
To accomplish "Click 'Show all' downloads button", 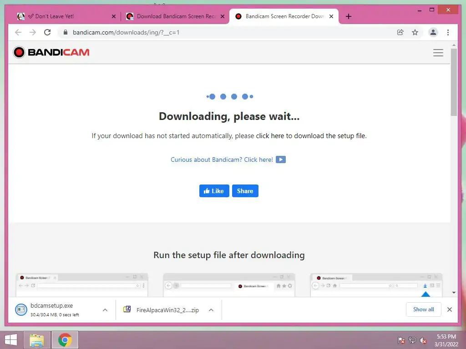I will click(424, 309).
